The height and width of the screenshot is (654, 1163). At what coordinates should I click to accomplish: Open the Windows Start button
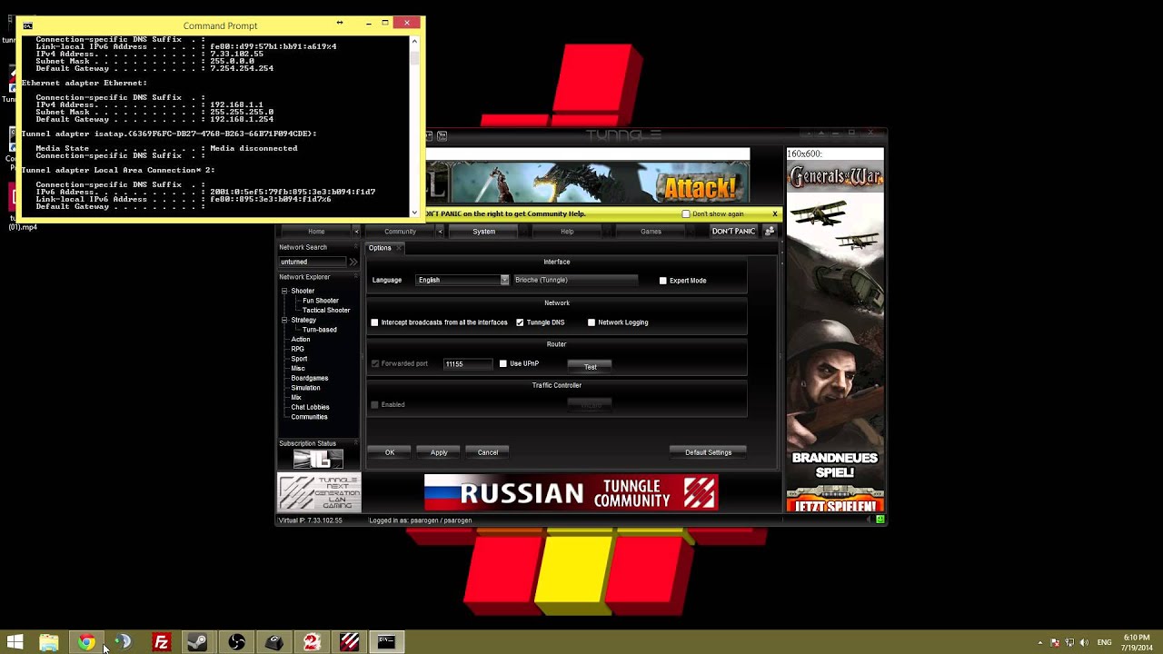click(x=15, y=642)
